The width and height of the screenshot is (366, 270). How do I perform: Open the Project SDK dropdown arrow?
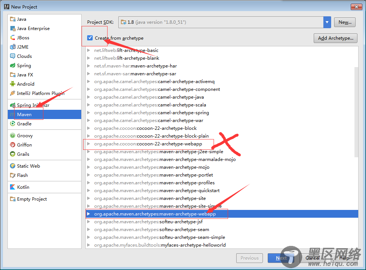(x=327, y=22)
